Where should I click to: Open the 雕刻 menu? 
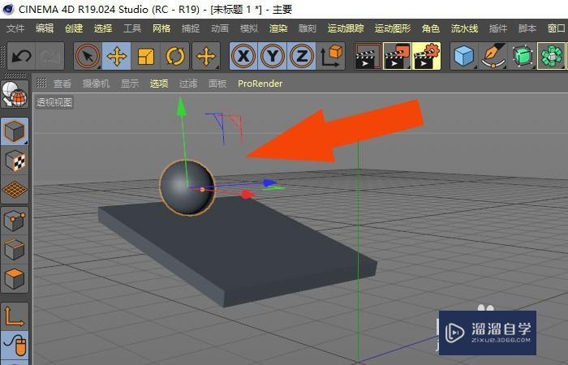(308, 28)
